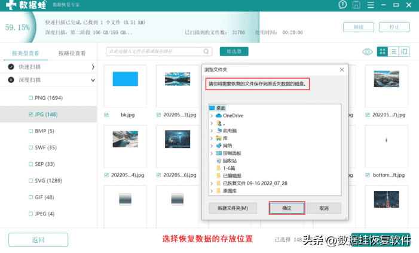Uncheck the JPG (148) checkbox
Image resolution: width=419 pixels, height=253 pixels.
pos(30,114)
